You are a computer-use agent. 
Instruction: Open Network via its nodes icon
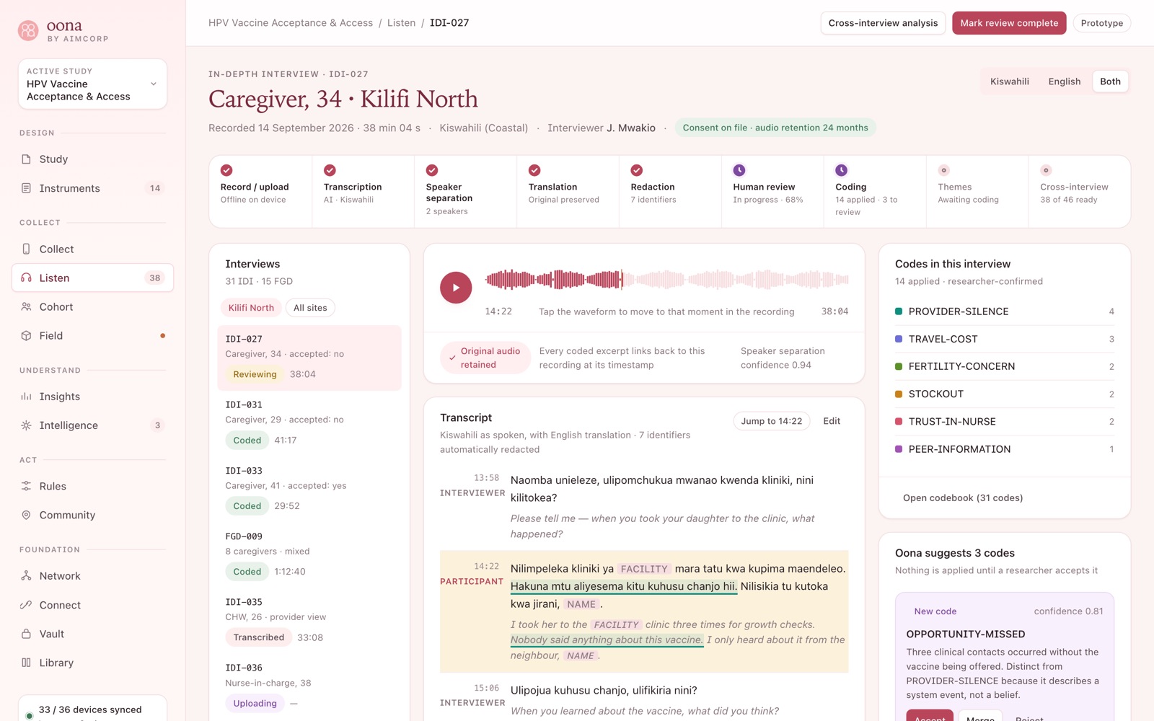(x=26, y=576)
